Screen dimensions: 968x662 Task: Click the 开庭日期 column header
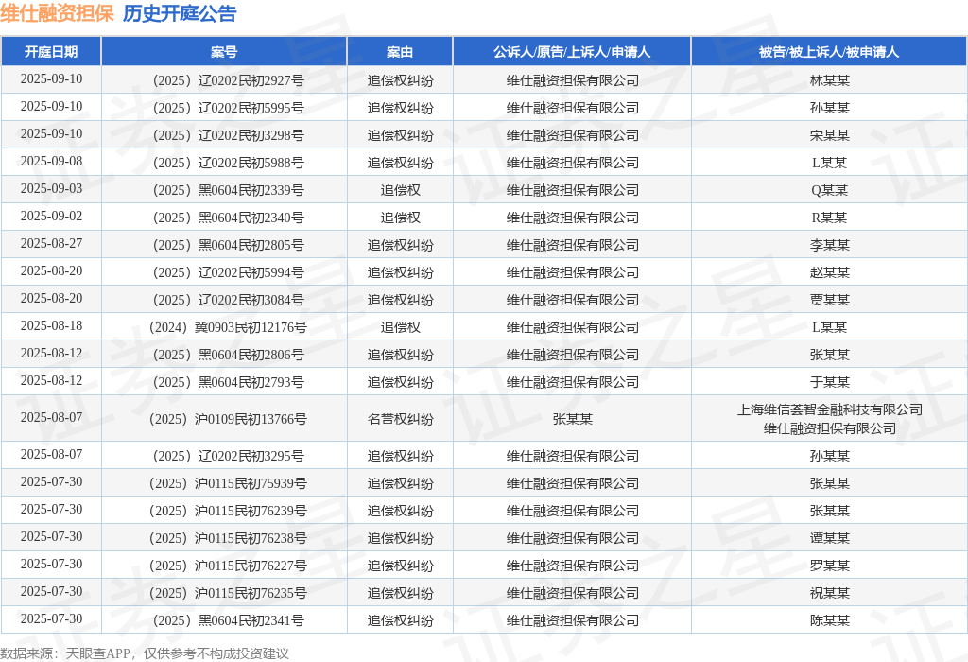(x=51, y=52)
